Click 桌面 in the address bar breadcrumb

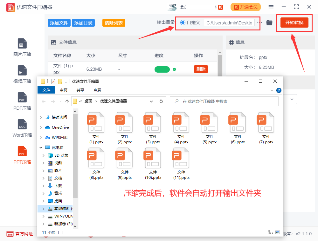tap(88, 101)
